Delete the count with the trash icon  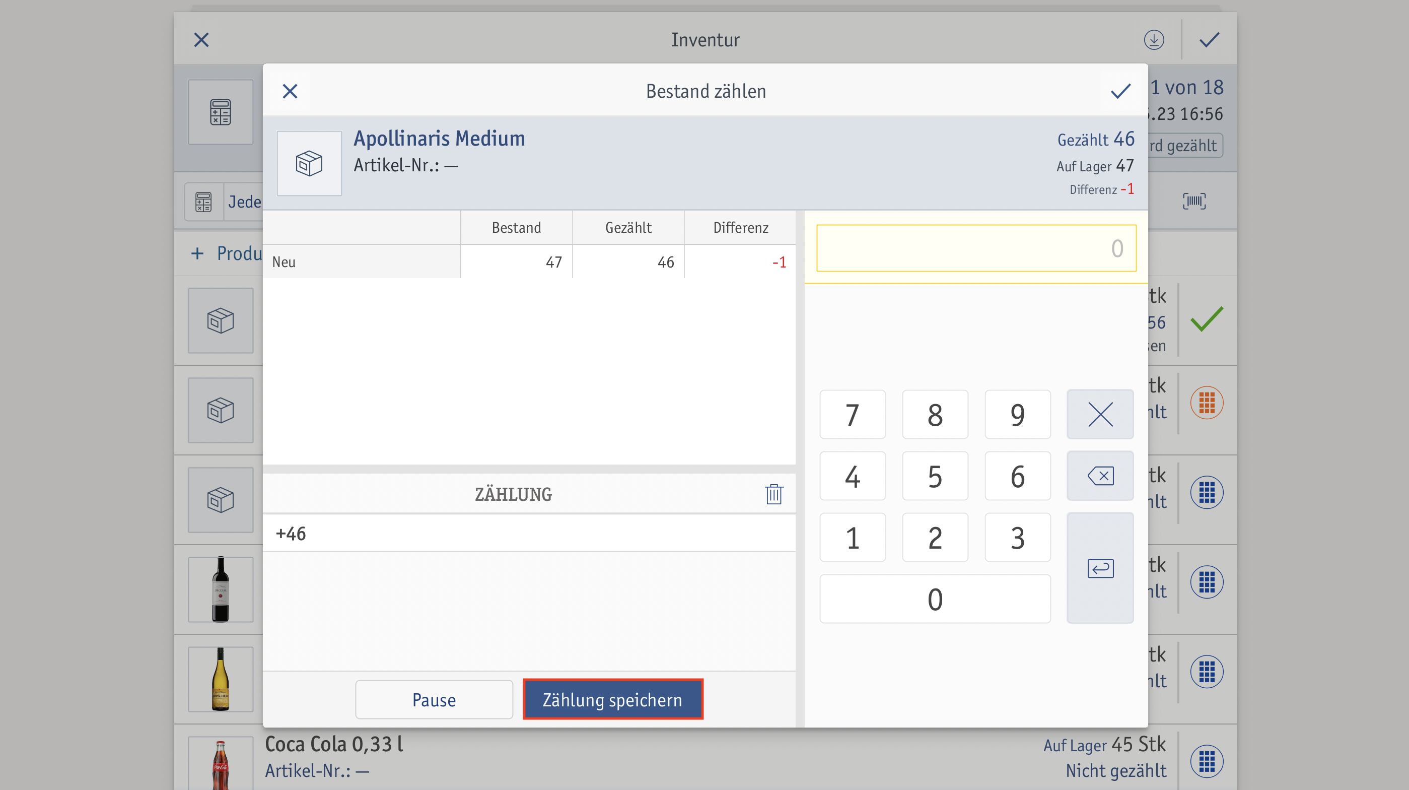[x=773, y=494]
